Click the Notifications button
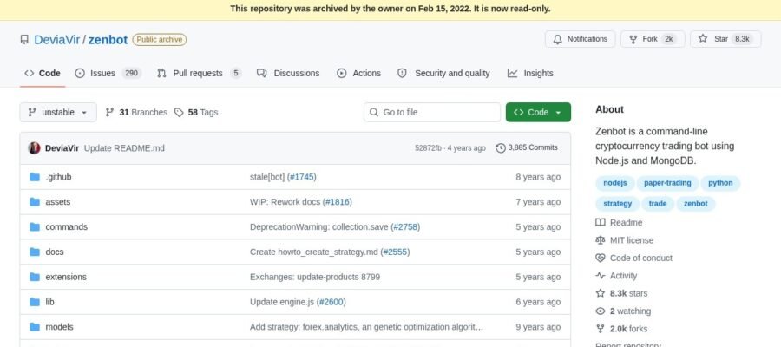The height and width of the screenshot is (347, 781). (581, 39)
